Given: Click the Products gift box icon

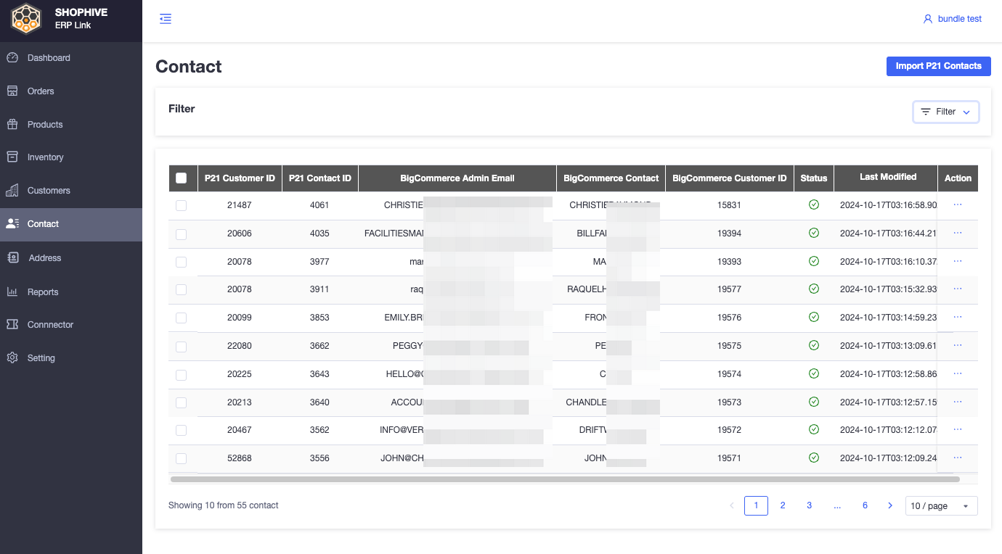Looking at the screenshot, I should pyautogui.click(x=12, y=125).
